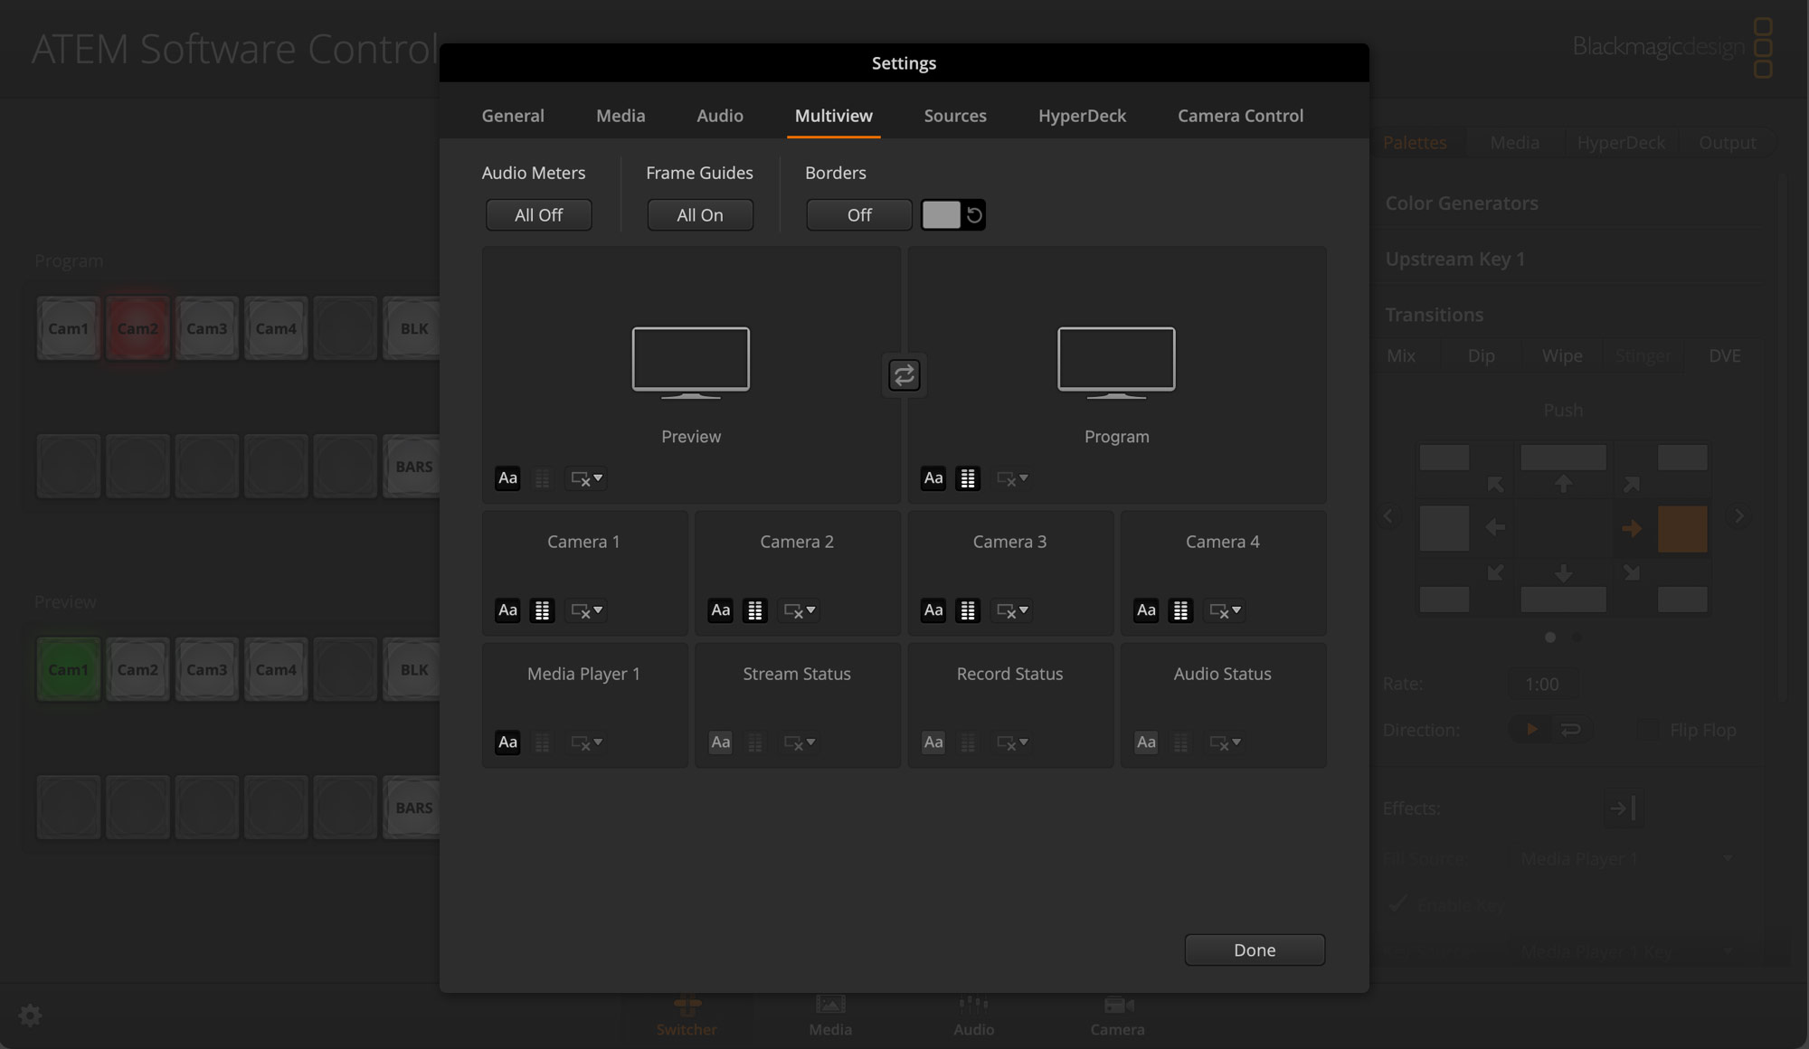Viewport: 1809px width, 1049px height.
Task: Swap Preview and Program multiview windows
Action: pyautogui.click(x=904, y=374)
